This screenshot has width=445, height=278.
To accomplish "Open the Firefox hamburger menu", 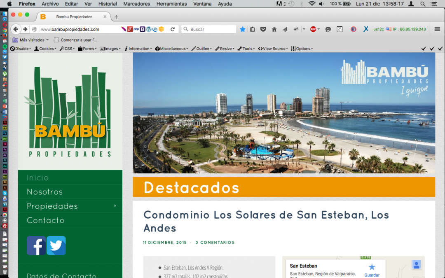I will (437, 29).
